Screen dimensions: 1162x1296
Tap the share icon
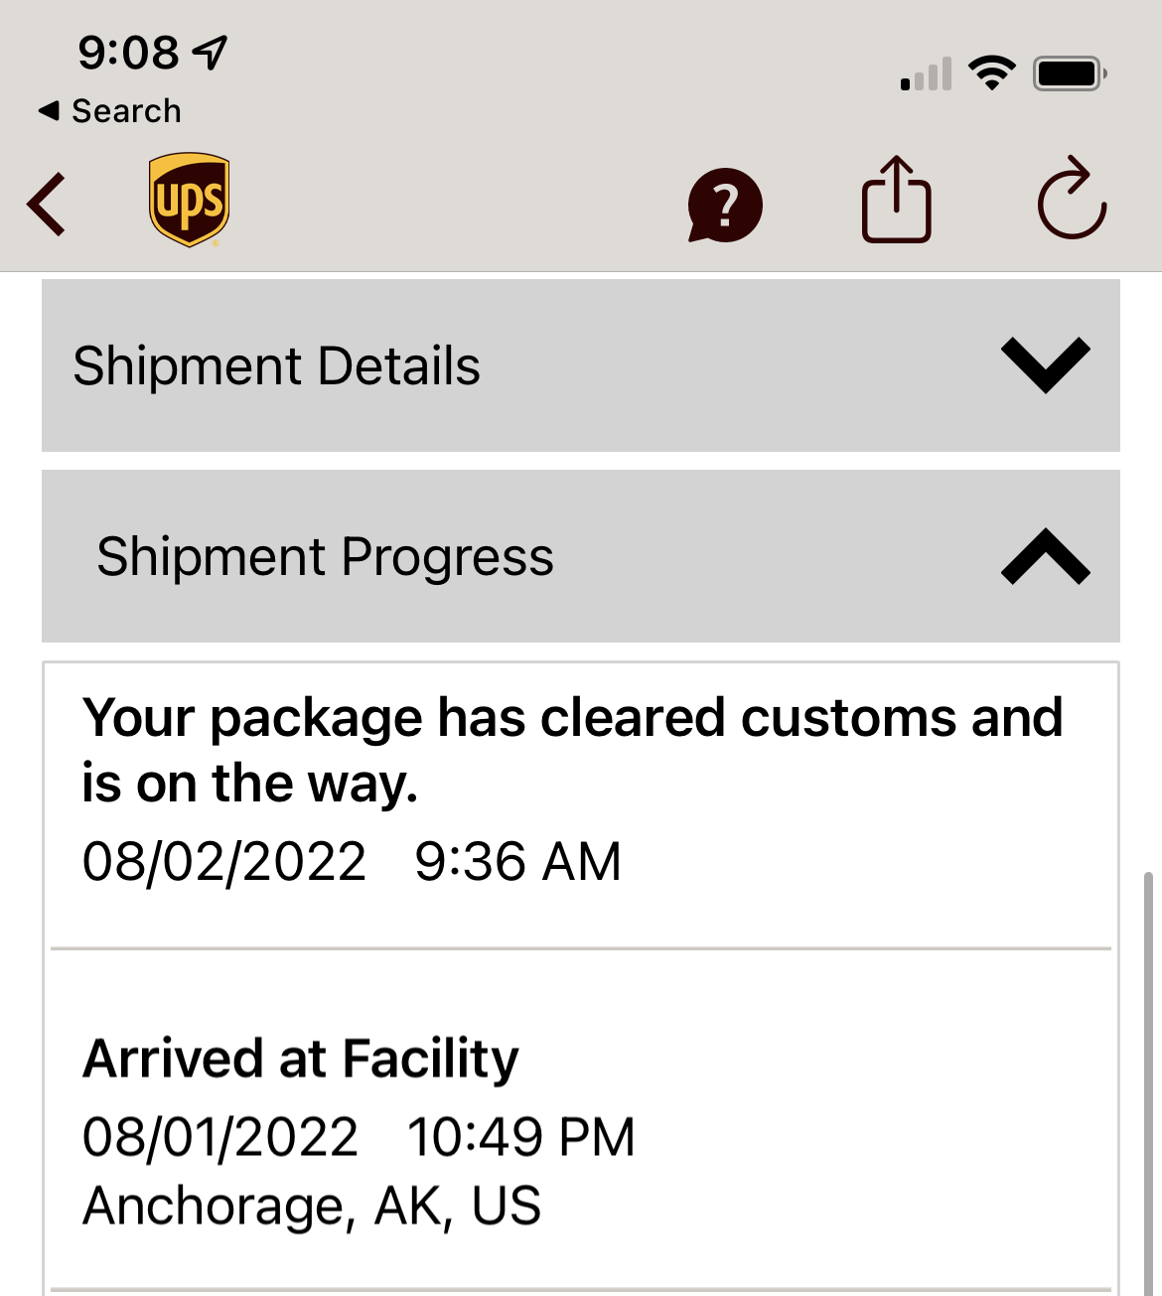[x=896, y=199]
